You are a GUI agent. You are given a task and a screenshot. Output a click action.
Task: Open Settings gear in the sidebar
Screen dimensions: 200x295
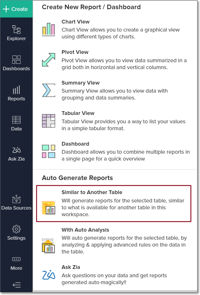(x=17, y=233)
